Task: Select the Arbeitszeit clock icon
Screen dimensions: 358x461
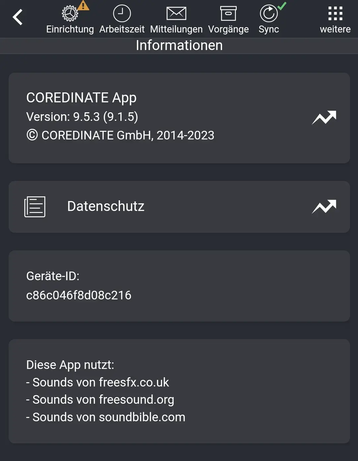Action: click(x=122, y=13)
